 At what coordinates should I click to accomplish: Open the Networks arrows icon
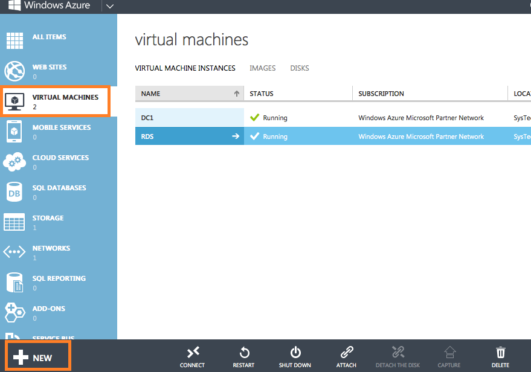14,252
